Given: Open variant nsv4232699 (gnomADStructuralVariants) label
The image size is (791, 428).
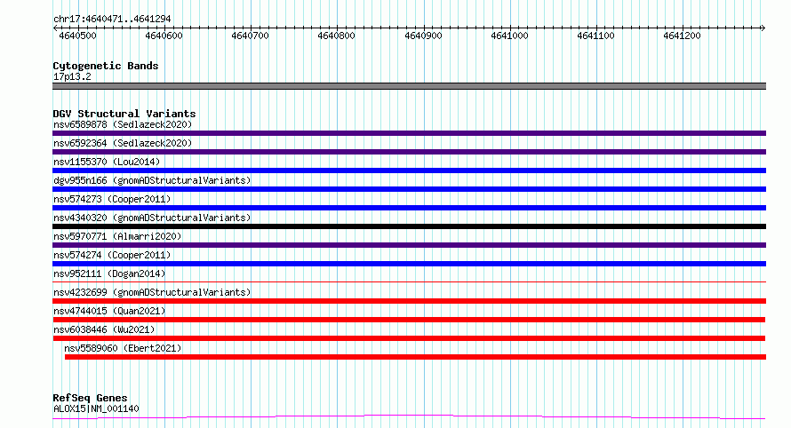Looking at the screenshot, I should click(152, 292).
